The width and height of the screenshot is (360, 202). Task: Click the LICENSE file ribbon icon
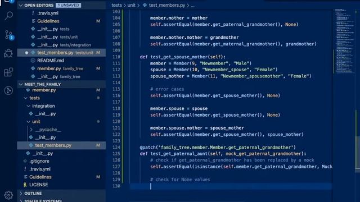point(25,185)
